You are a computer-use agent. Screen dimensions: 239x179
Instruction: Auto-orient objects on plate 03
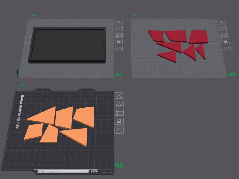(119, 104)
